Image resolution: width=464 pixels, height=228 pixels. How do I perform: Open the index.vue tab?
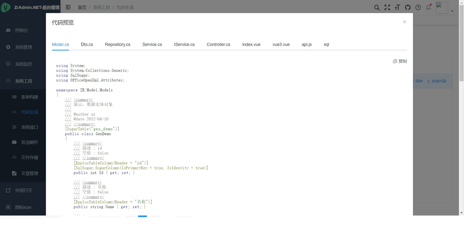(251, 44)
